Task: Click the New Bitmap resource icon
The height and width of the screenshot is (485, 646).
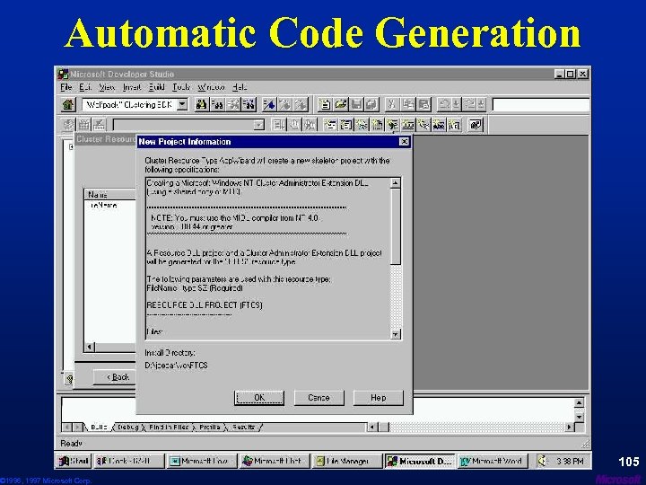Action: pyautogui.click(x=392, y=125)
